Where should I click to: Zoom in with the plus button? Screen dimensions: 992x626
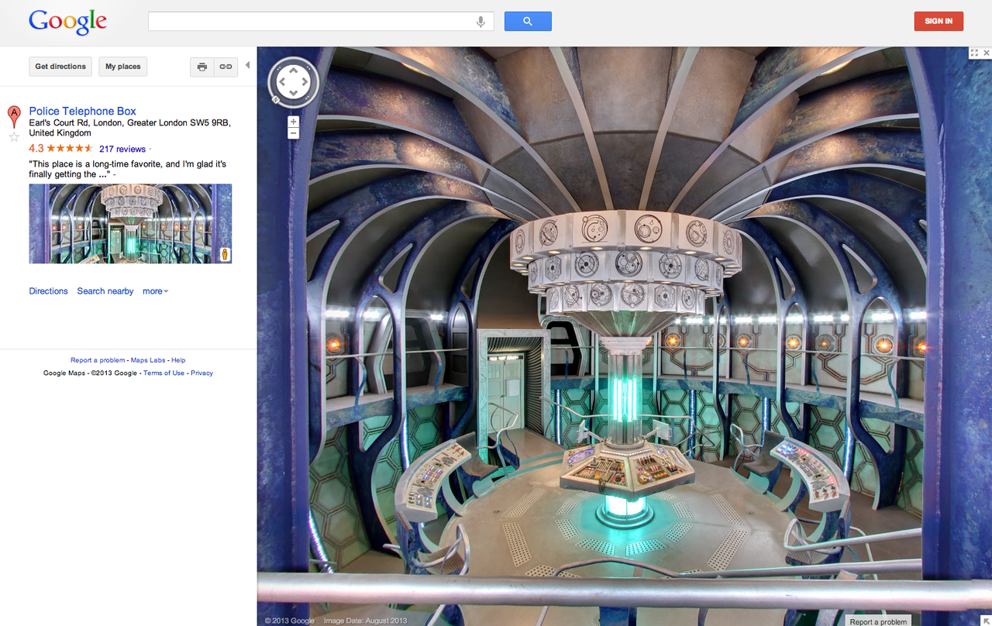[293, 122]
